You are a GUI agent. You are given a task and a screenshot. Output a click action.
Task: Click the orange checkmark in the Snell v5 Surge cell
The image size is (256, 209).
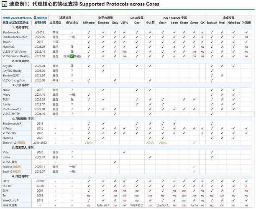194,171
